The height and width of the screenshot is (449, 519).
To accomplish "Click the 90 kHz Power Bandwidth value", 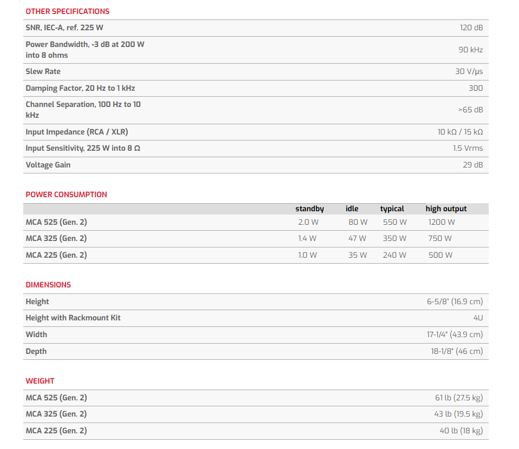I will click(470, 50).
